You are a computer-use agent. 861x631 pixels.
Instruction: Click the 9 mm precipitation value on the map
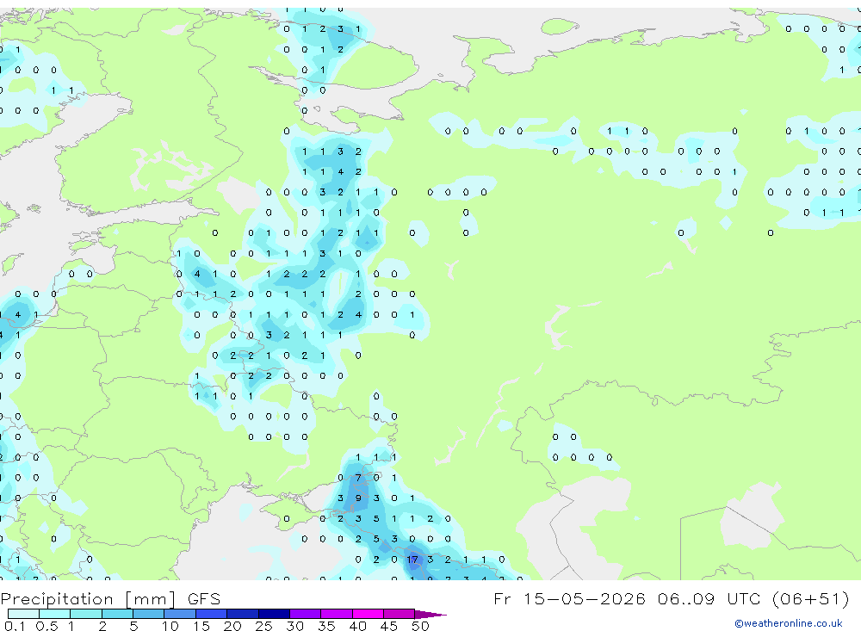(358, 498)
